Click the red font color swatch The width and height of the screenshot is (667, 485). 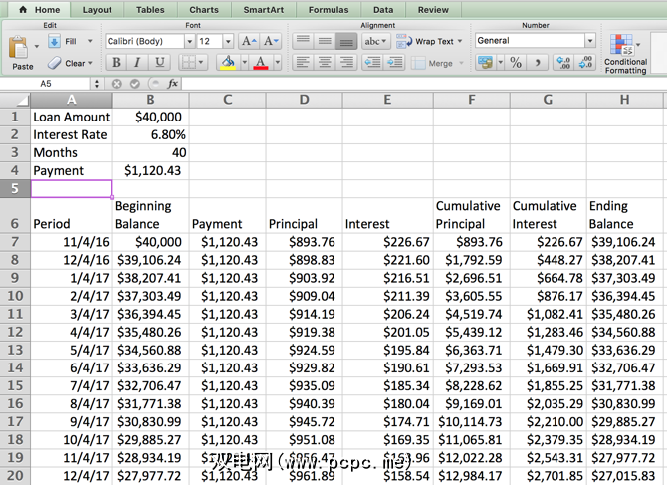point(260,63)
